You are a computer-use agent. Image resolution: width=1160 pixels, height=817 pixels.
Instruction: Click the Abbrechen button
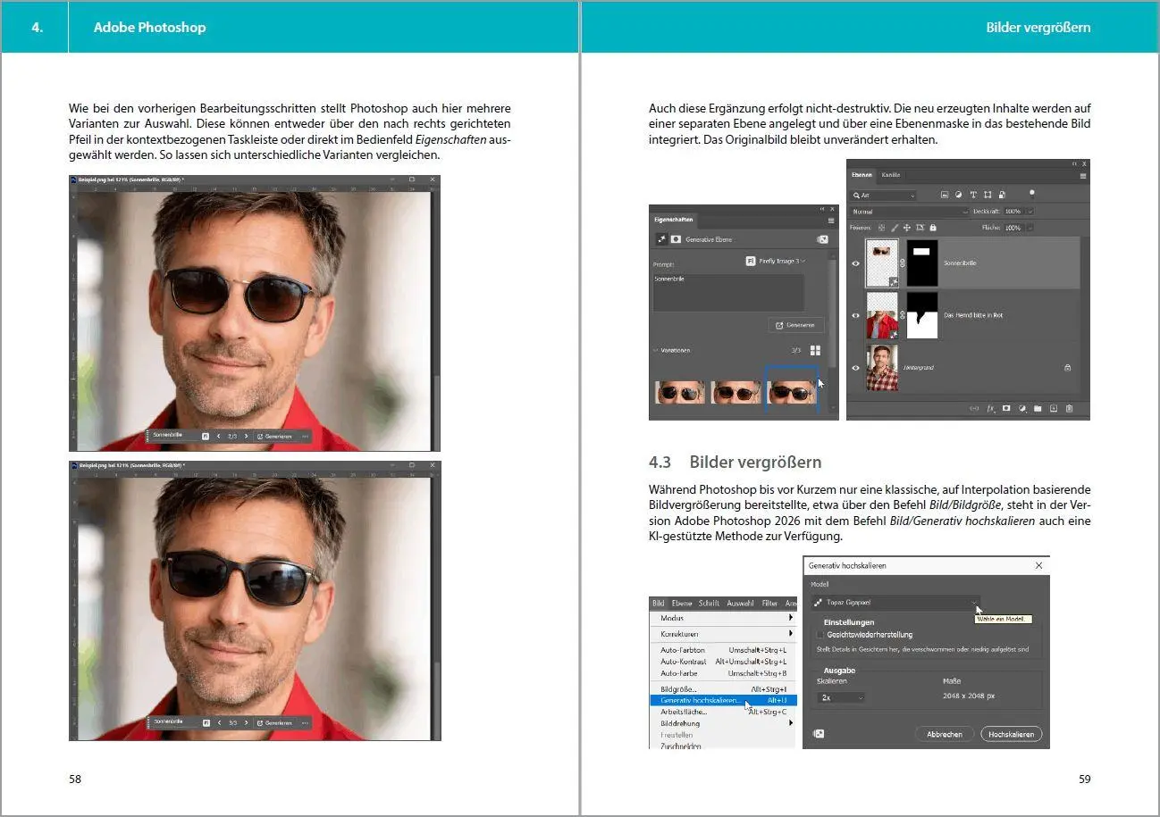coord(944,734)
